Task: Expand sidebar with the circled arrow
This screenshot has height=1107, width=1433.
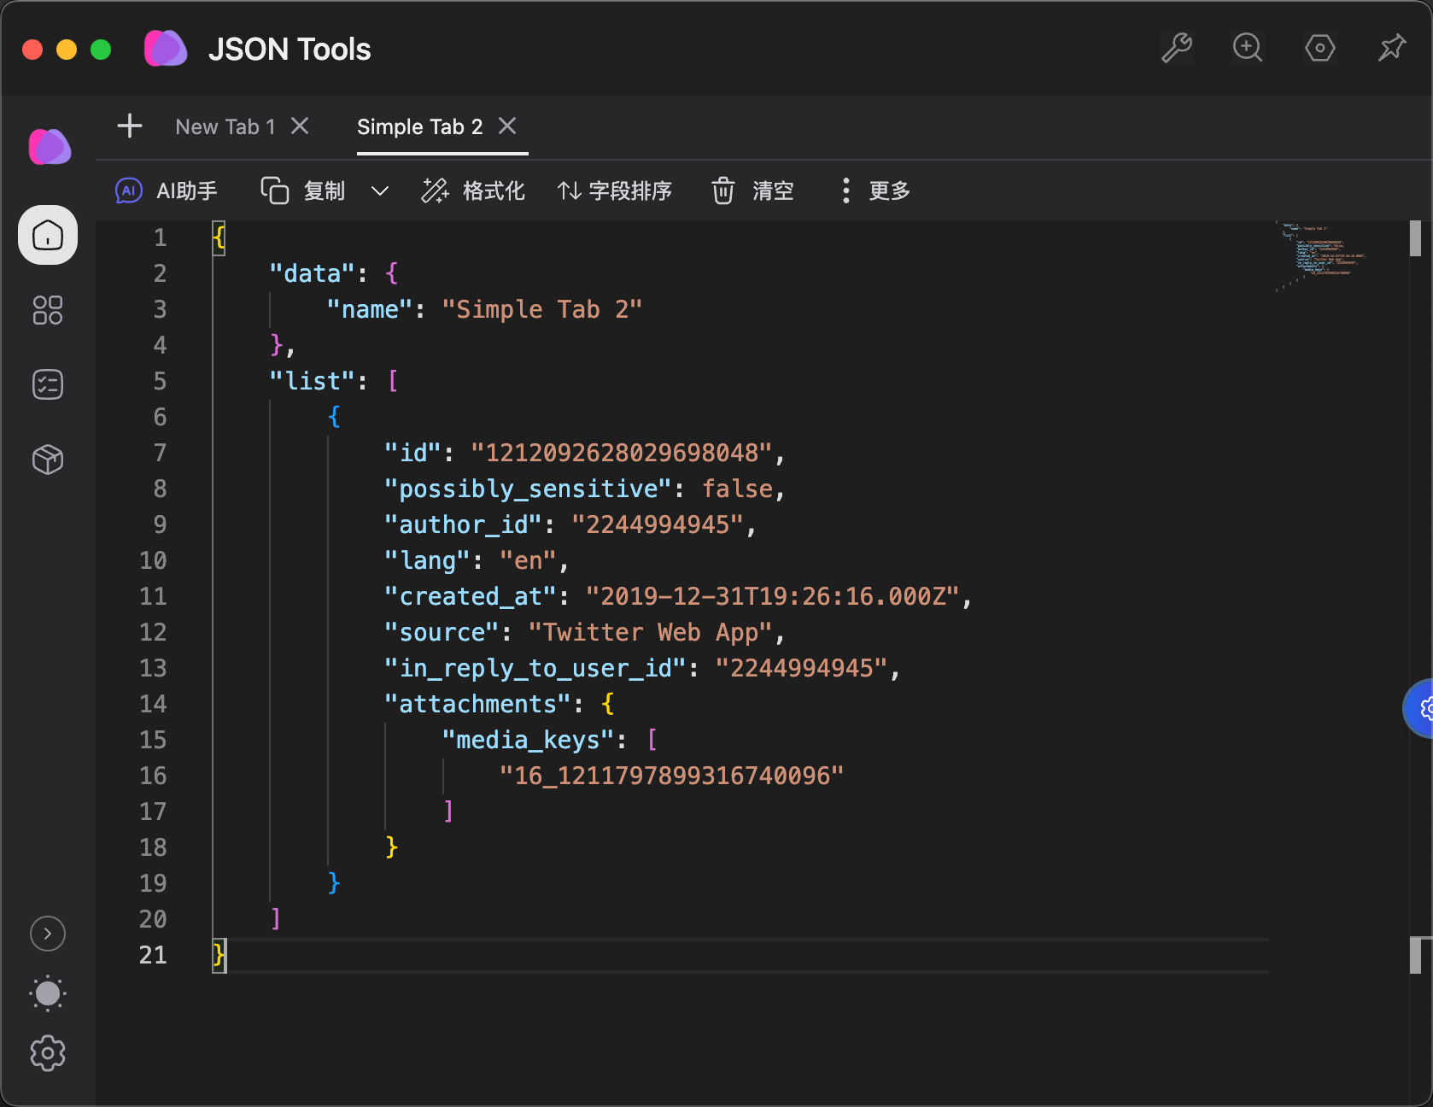Action: 48,934
